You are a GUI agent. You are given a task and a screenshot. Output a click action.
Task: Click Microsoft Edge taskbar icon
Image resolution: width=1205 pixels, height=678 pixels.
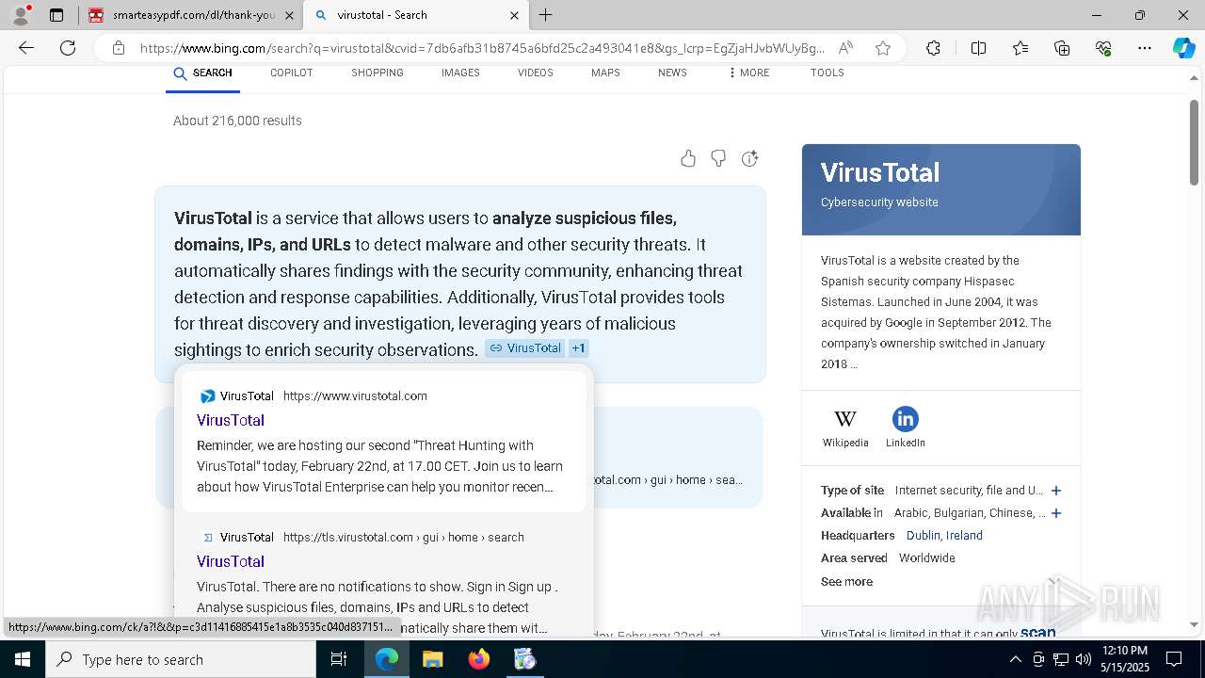[x=387, y=659]
